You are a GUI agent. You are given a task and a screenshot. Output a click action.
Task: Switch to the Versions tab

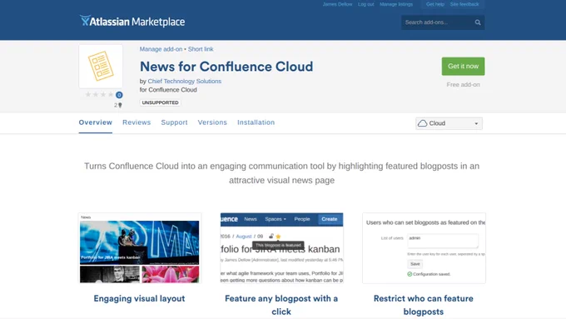[x=212, y=122]
